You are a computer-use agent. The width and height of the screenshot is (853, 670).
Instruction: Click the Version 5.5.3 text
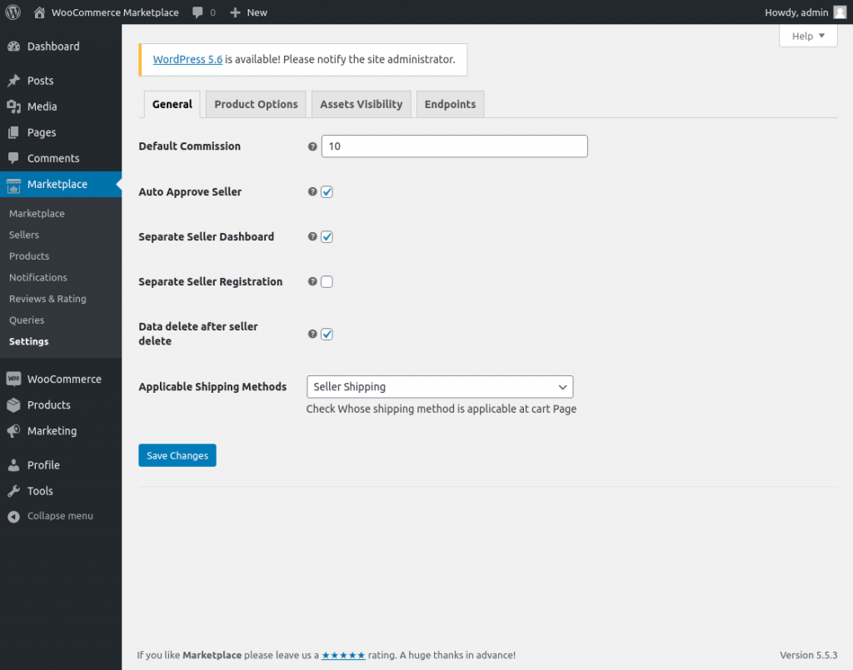coord(808,655)
